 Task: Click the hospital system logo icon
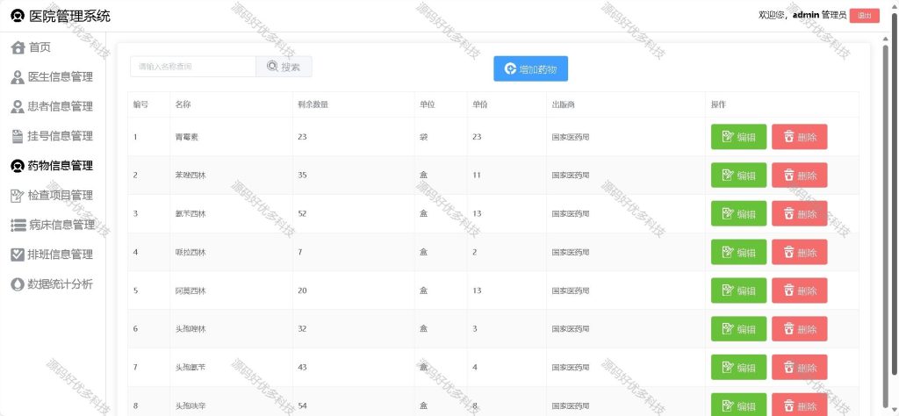tap(18, 16)
